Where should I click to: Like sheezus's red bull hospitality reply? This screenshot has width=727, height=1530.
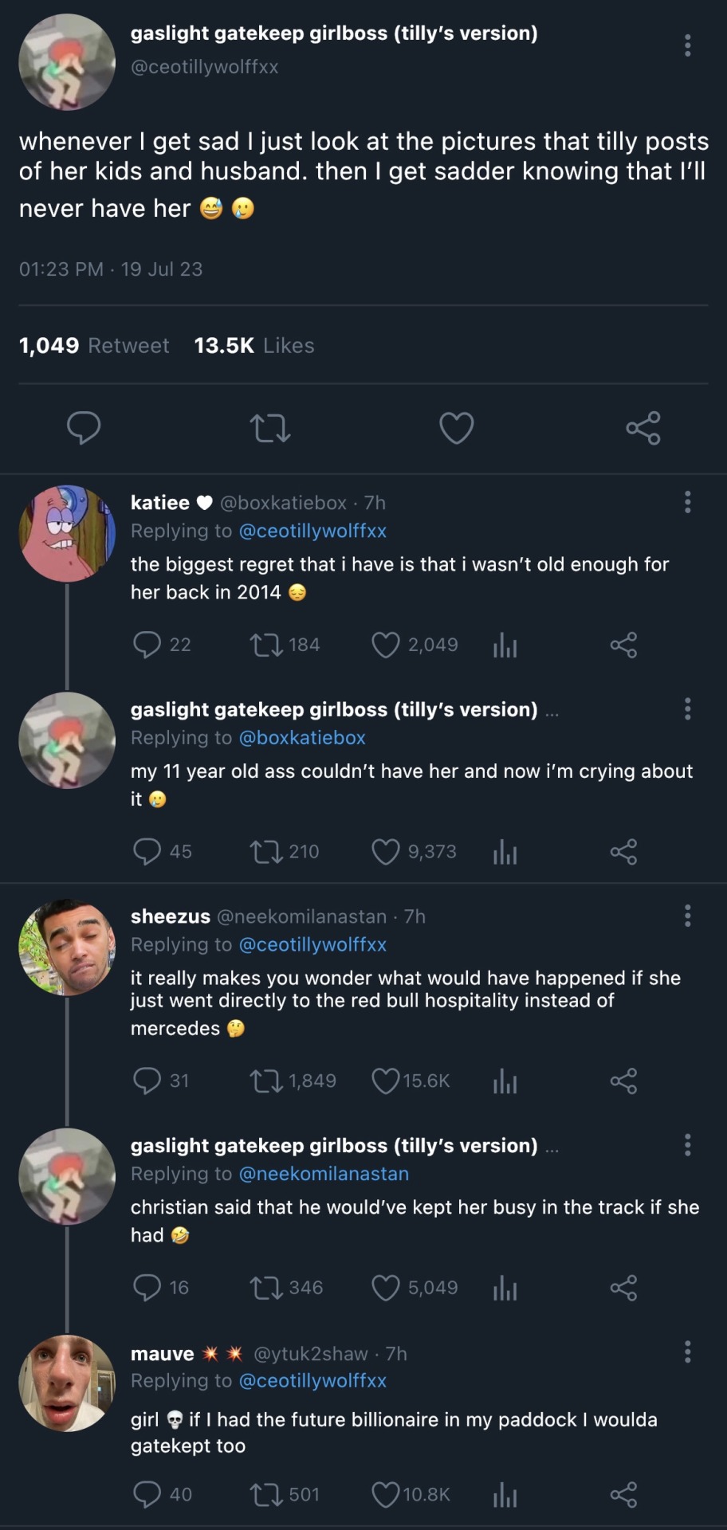pos(386,1081)
